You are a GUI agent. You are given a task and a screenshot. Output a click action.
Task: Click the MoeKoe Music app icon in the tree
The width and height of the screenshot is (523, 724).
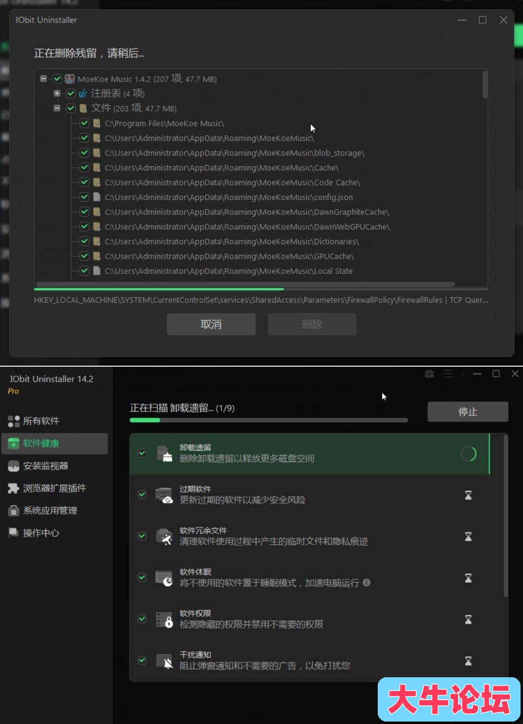click(x=70, y=79)
